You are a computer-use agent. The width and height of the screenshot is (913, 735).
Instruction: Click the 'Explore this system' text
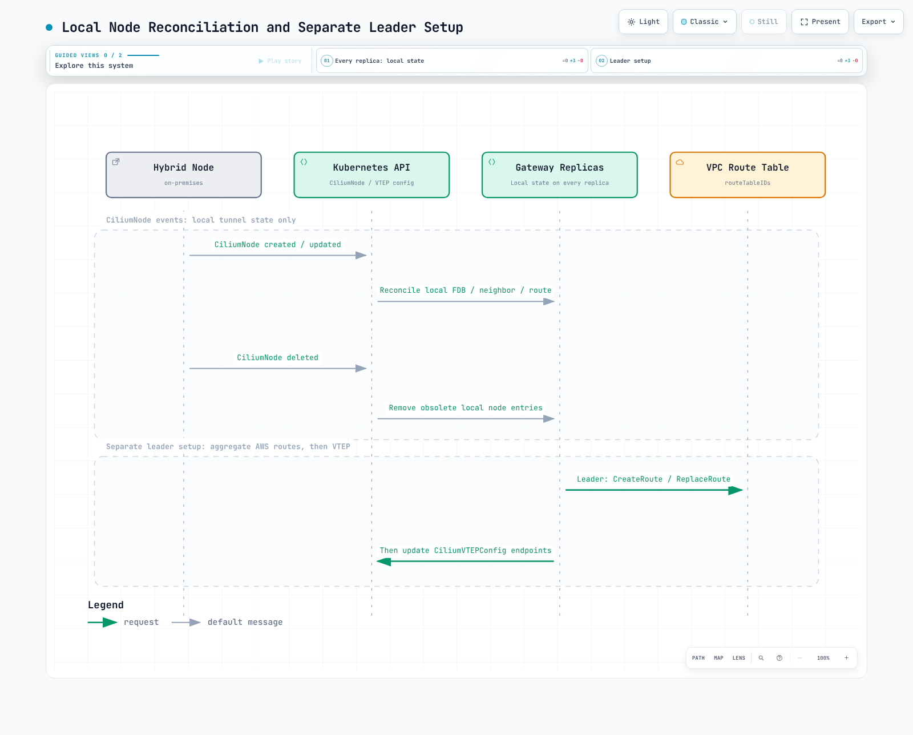coord(94,66)
